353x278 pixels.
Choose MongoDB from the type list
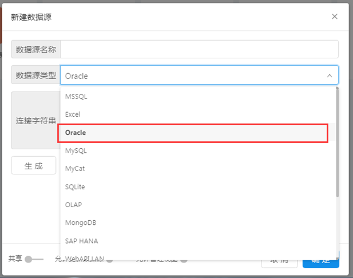198,223
